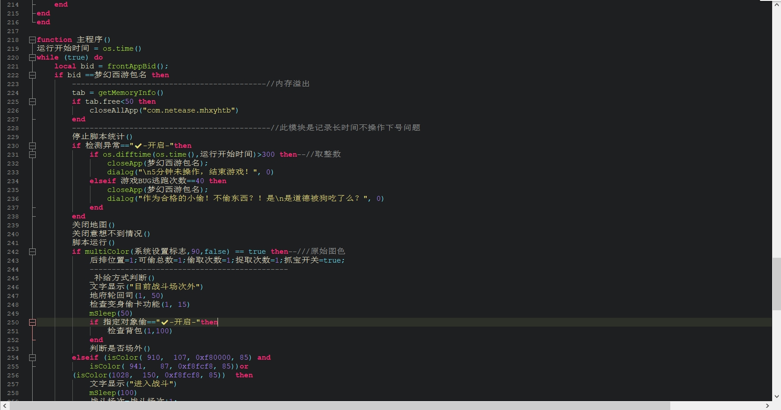Screen dimensions: 781x410
Task: Collapse fold marker on line 222
Action: [32, 75]
